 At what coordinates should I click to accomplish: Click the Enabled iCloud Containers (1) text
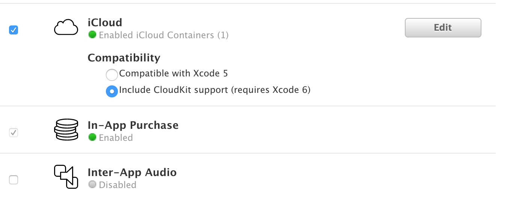tap(164, 35)
